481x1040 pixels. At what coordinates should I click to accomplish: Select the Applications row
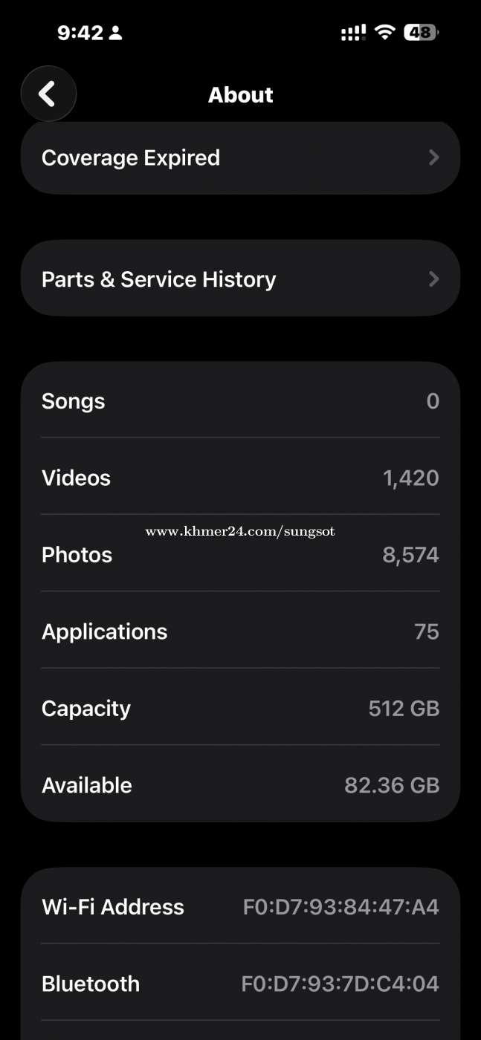click(x=240, y=631)
